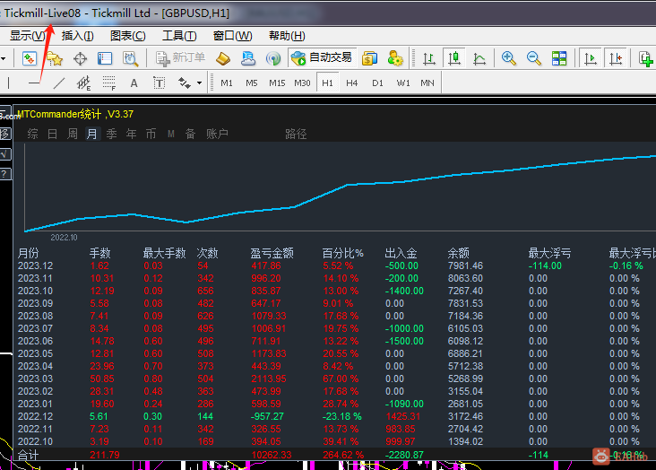656x470 pixels.
Task: Toggle the Data Window crosshair-target icon
Action: pyautogui.click(x=80, y=58)
